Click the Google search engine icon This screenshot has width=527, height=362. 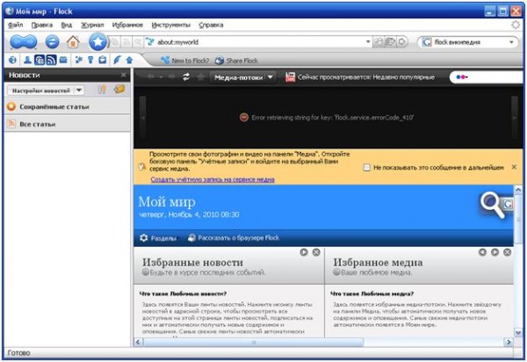coord(426,42)
